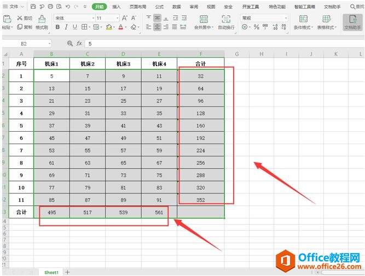This screenshot has width=365, height=276.
Task: Align text to bottom of cell
Action: click(x=166, y=18)
